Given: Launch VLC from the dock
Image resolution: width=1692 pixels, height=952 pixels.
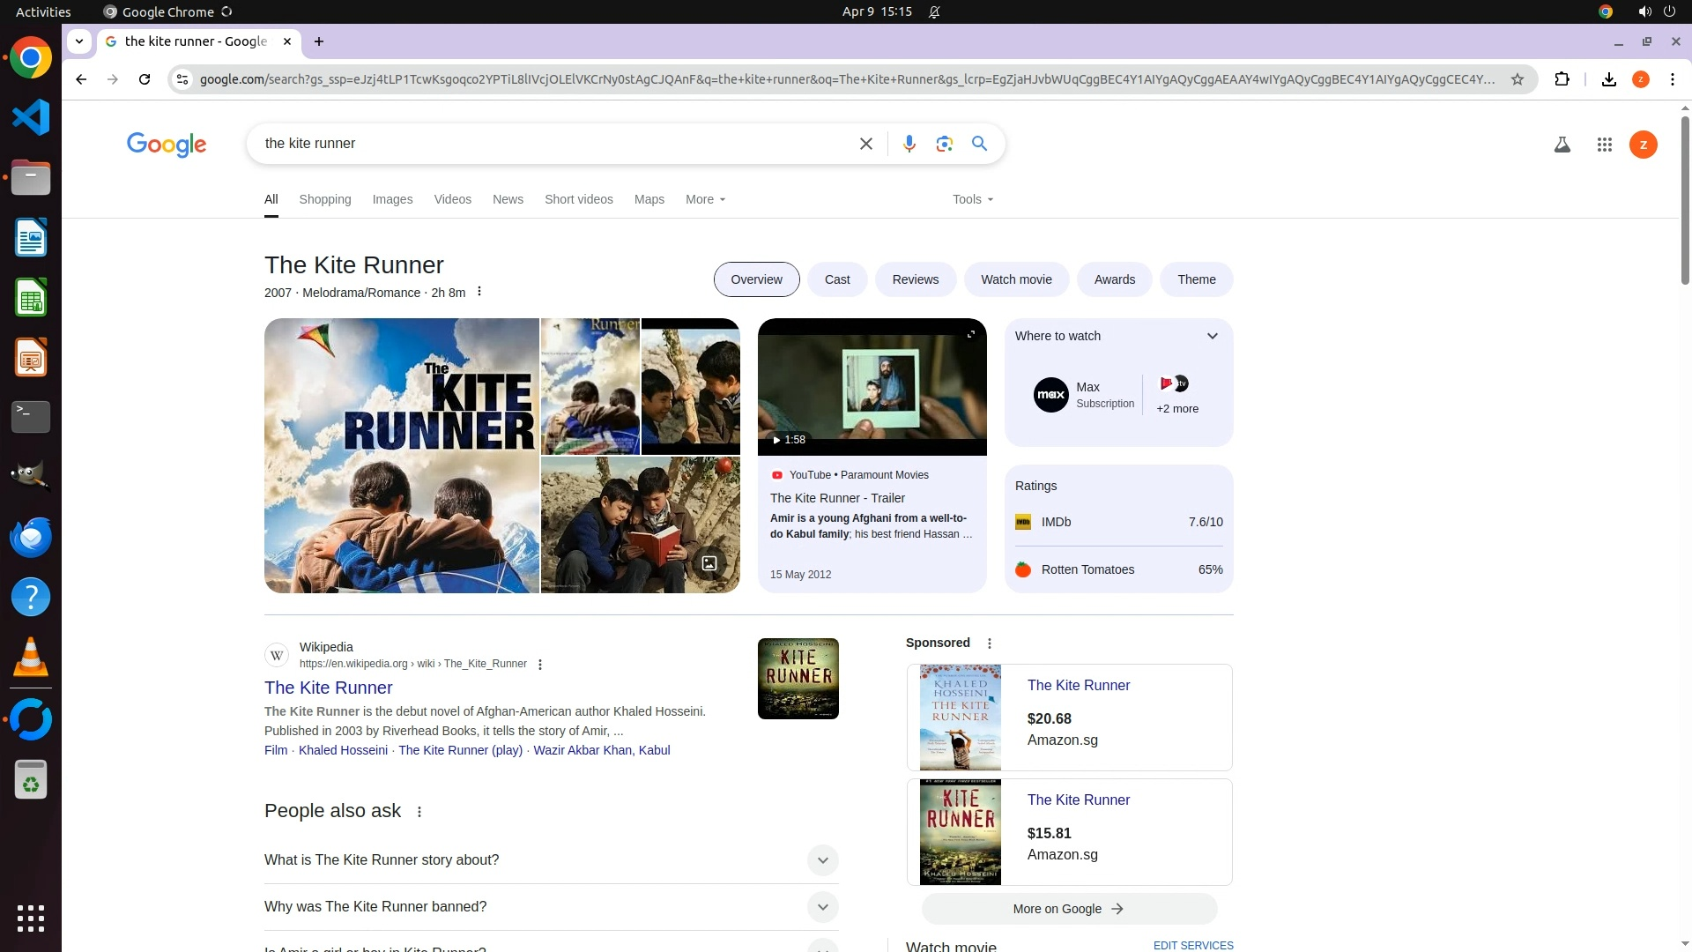Looking at the screenshot, I should point(31,658).
